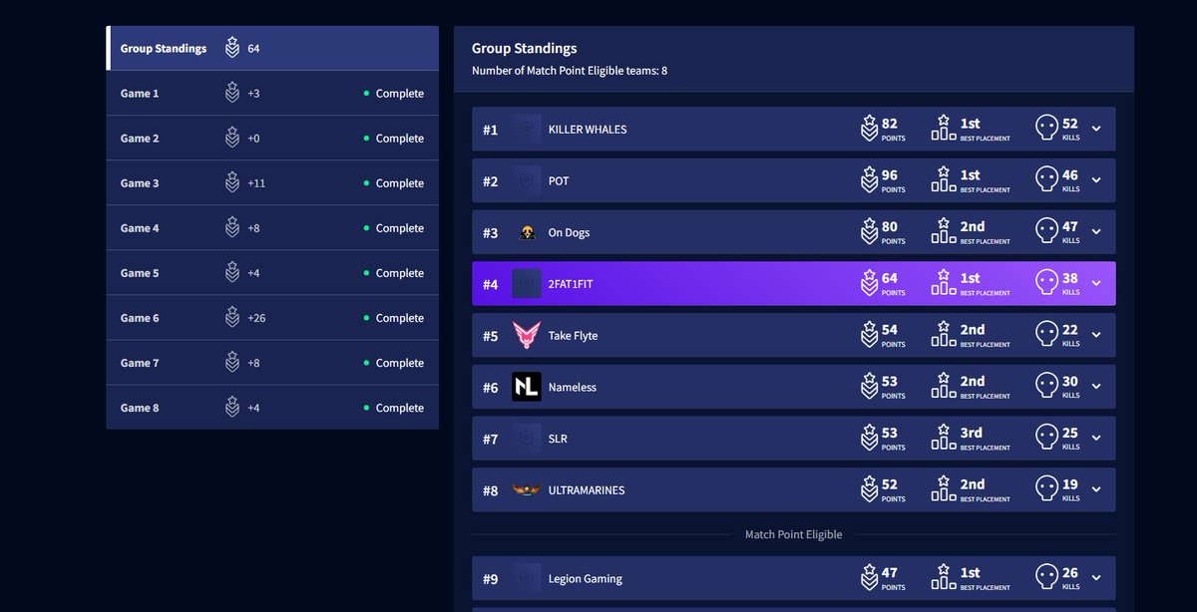Open the Game 2 results tab
This screenshot has height=612, width=1197.
click(272, 139)
